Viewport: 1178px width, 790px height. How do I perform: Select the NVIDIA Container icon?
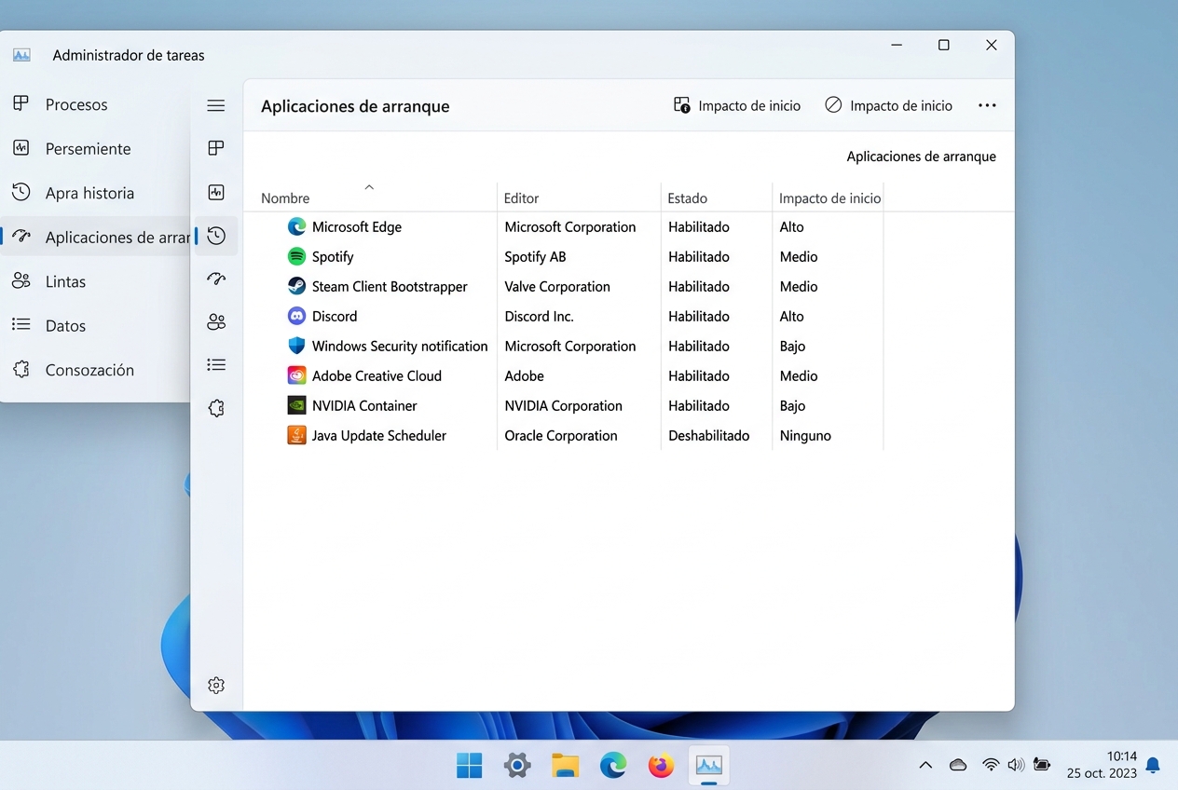click(296, 405)
